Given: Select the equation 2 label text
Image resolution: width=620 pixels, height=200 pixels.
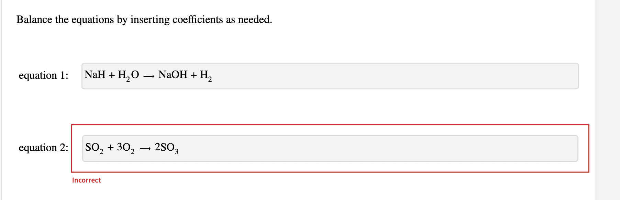Looking at the screenshot, I should [x=43, y=148].
